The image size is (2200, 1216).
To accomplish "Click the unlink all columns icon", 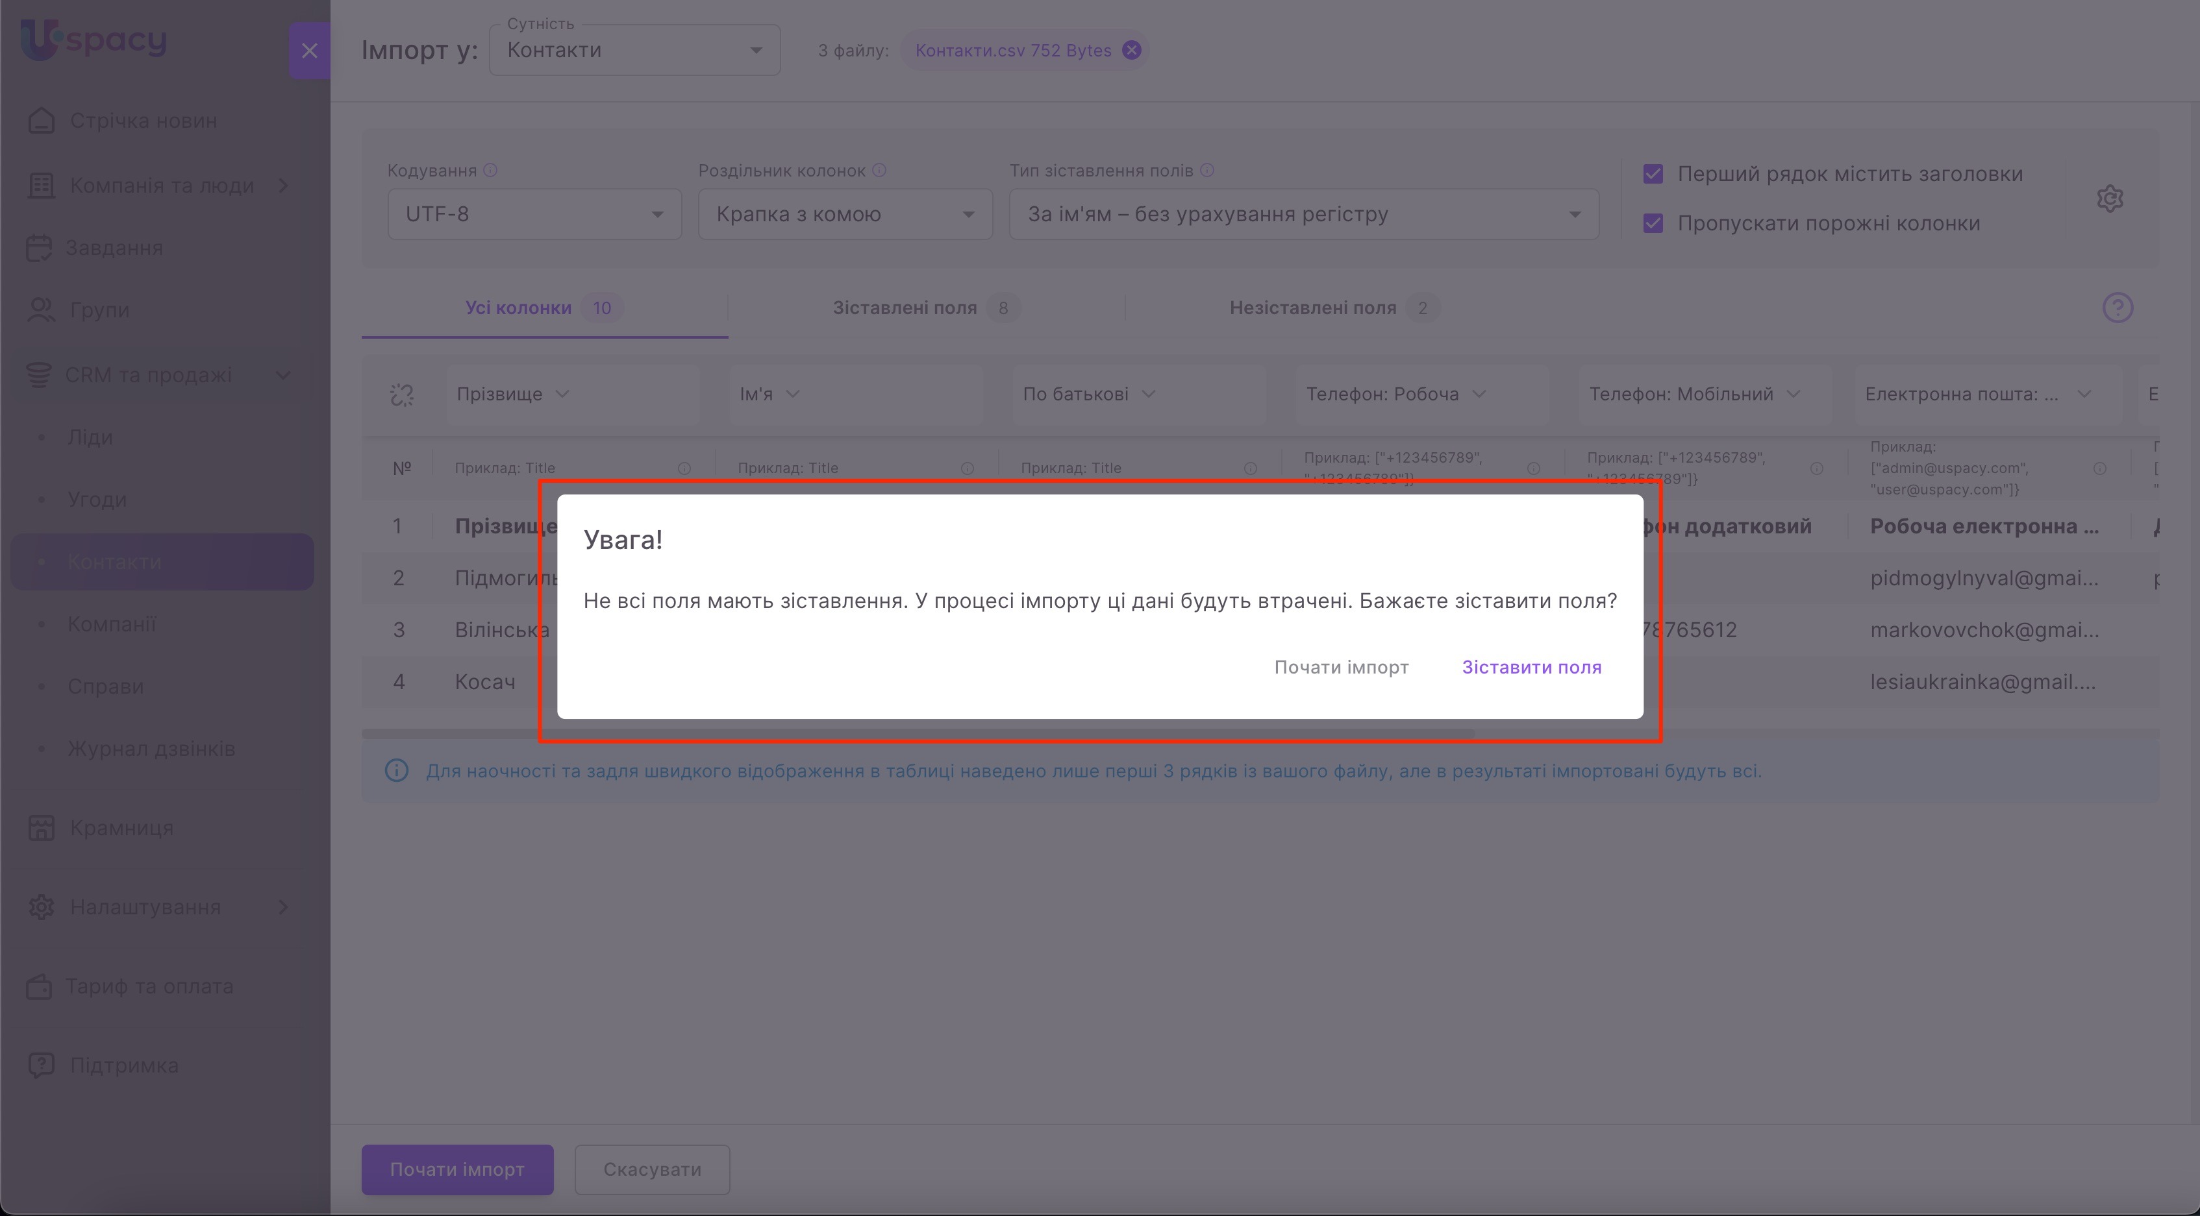I will click(x=401, y=395).
